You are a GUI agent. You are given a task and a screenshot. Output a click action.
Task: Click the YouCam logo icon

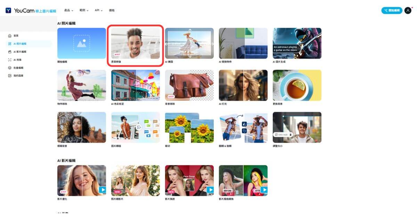click(x=8, y=10)
